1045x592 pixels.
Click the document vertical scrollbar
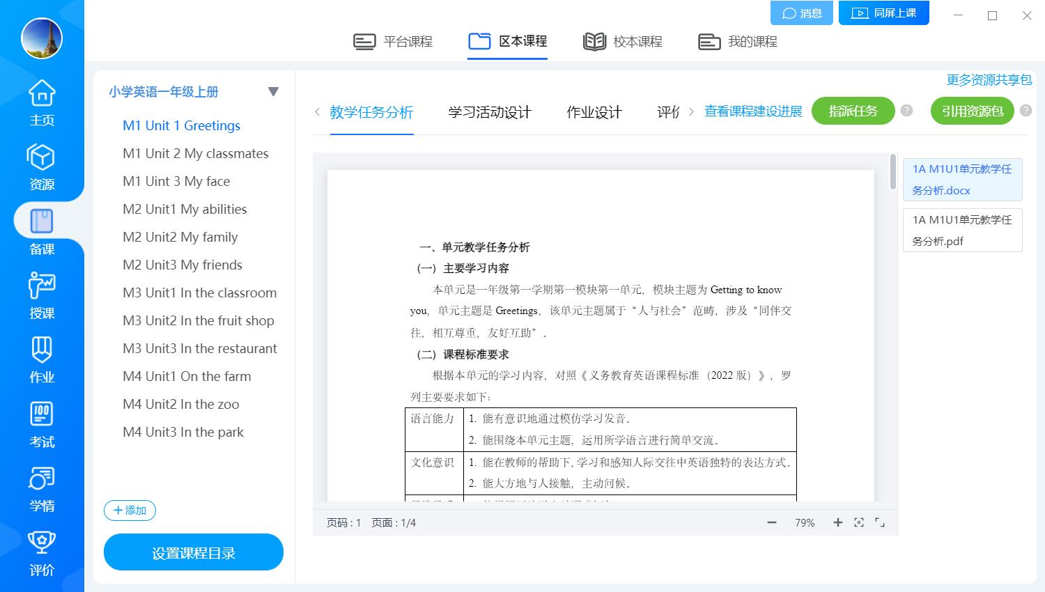click(893, 173)
